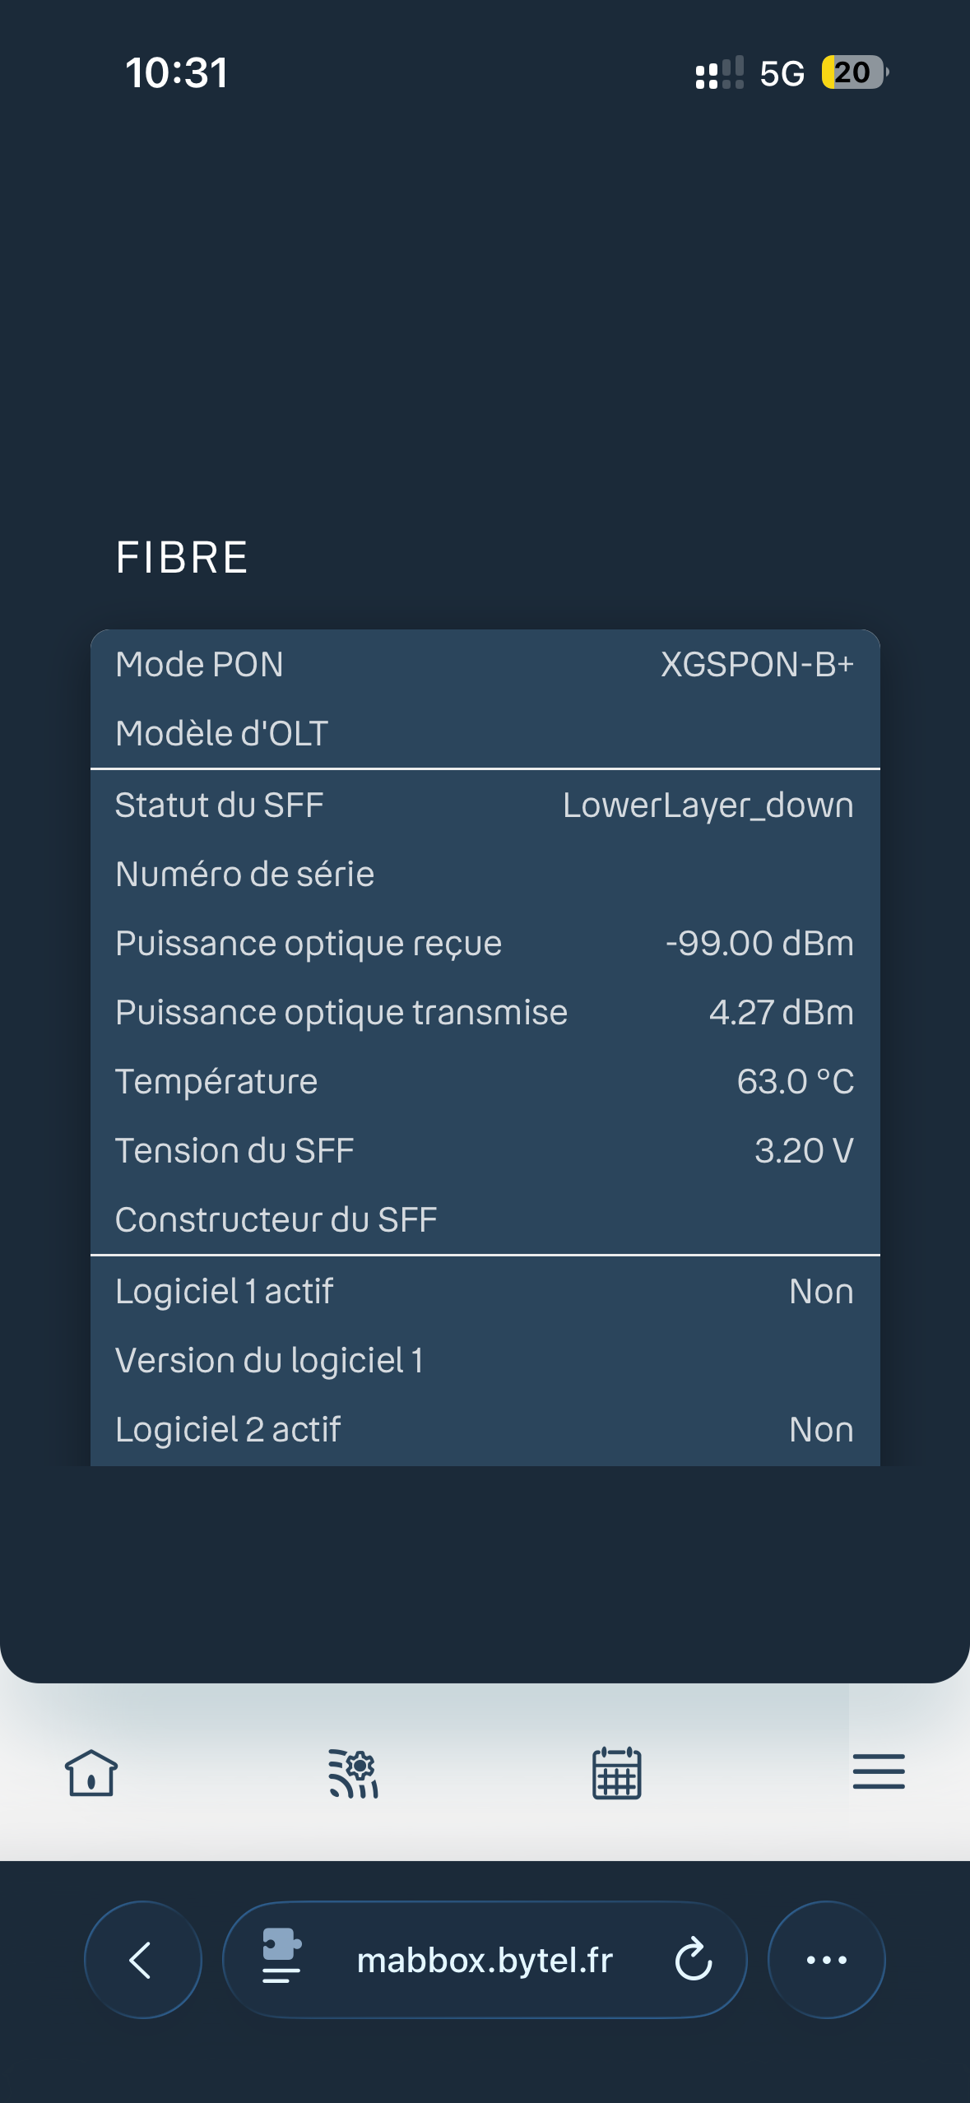Screen dimensions: 970x2103
Task: Tap Logiciel 1 actif row
Action: point(485,1292)
